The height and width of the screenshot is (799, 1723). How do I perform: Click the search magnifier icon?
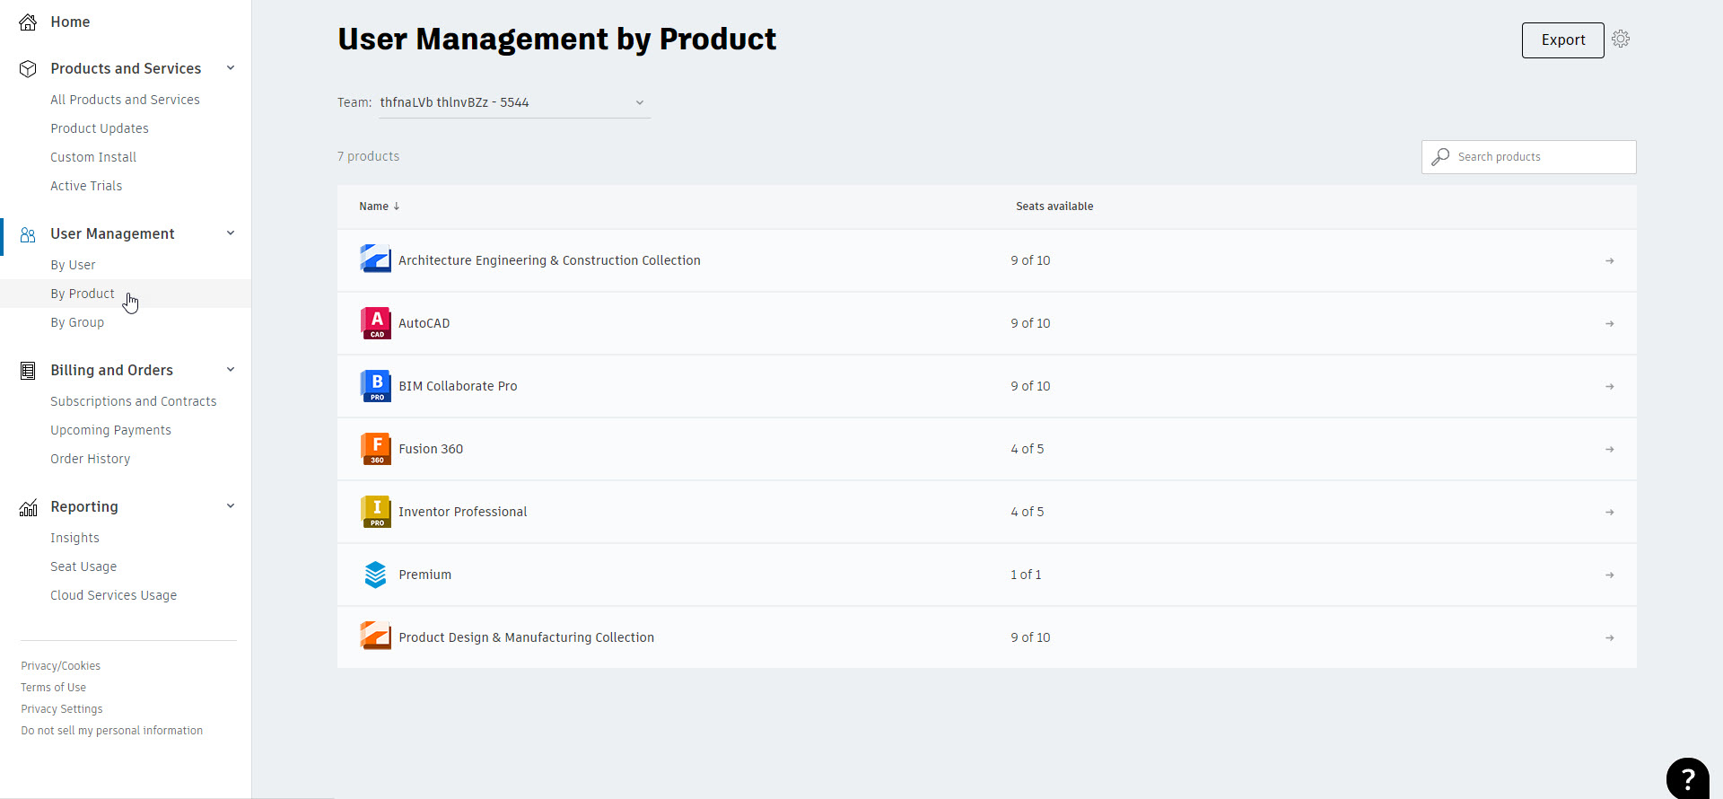tap(1440, 157)
